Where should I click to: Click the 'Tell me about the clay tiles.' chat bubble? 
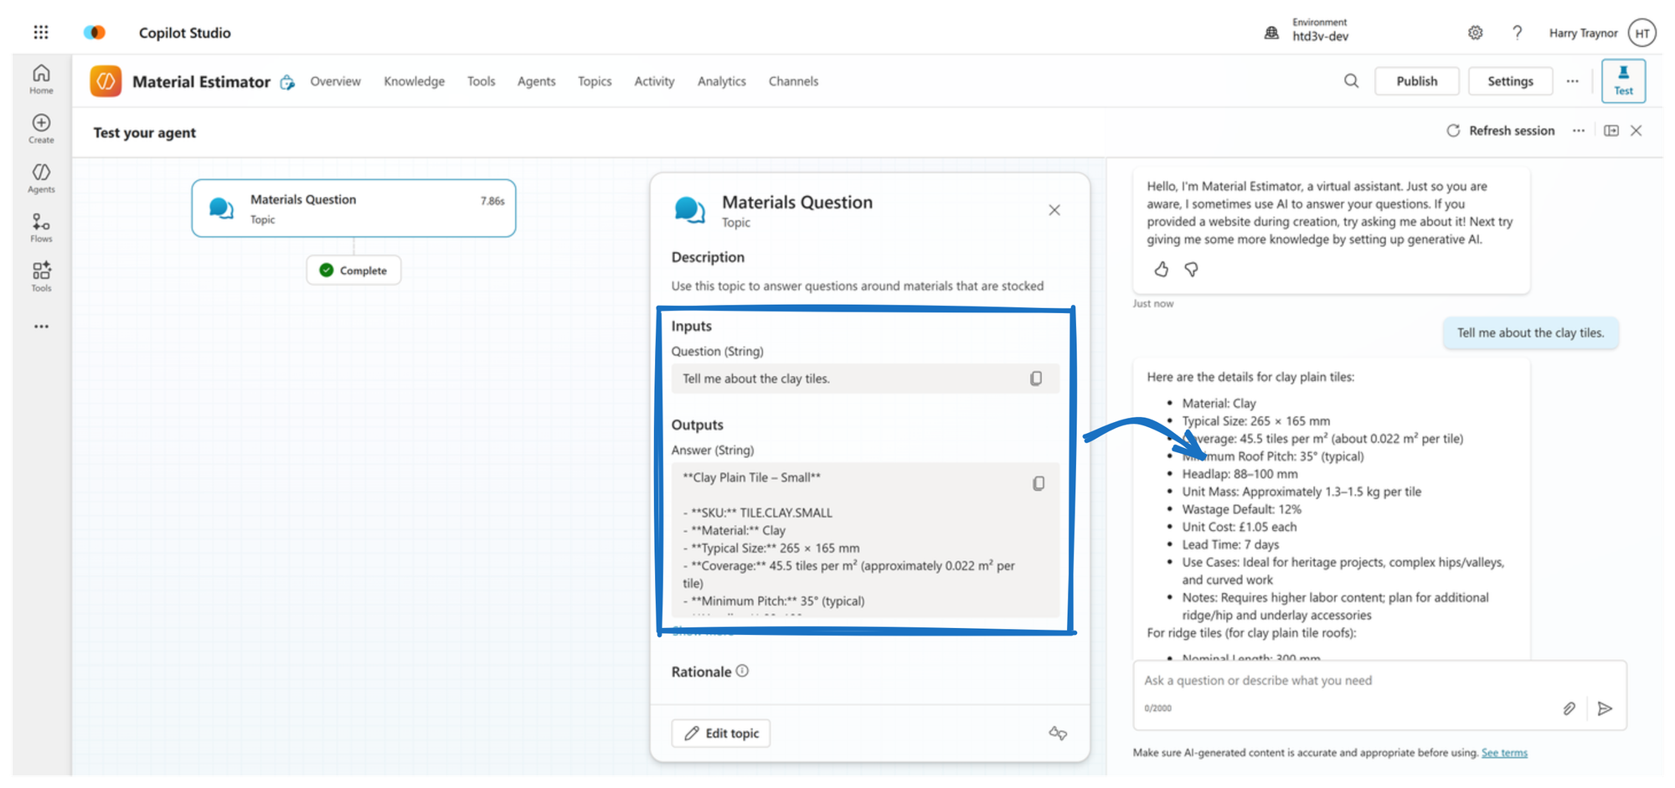pos(1530,332)
